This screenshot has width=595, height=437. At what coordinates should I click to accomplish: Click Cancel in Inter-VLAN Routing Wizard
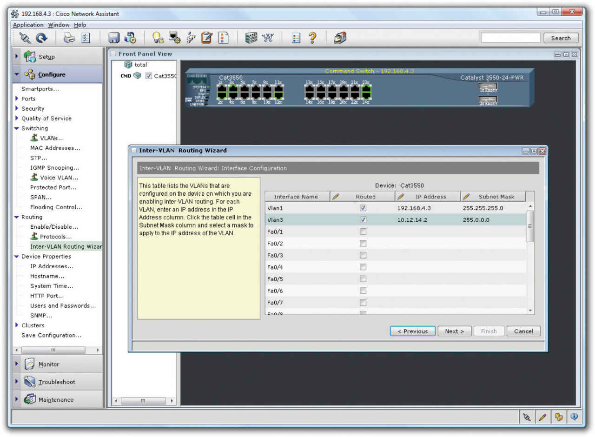point(524,331)
